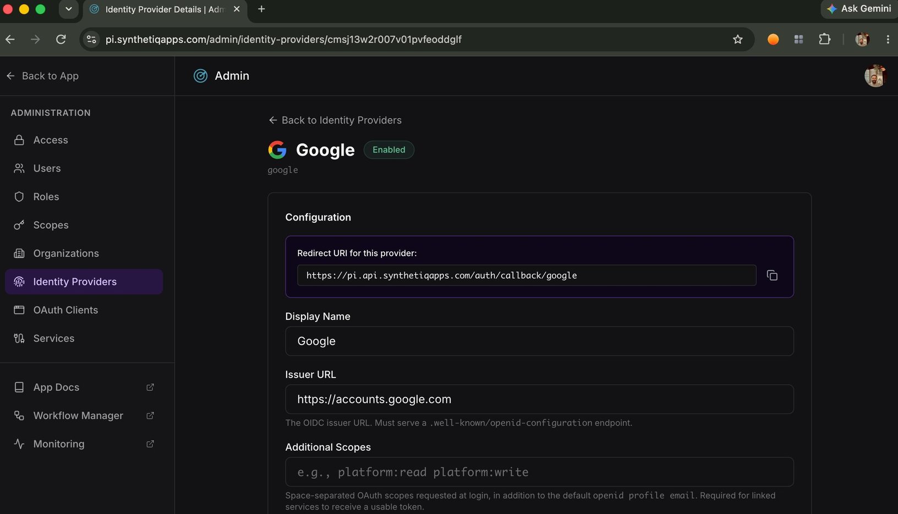Click the Google logo icon
Viewport: 898px width, 514px height.
point(277,150)
